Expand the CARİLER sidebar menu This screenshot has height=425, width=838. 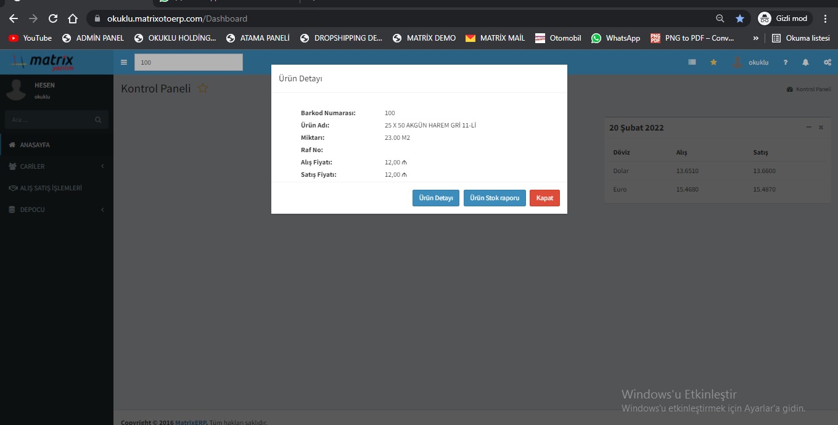pyautogui.click(x=55, y=166)
